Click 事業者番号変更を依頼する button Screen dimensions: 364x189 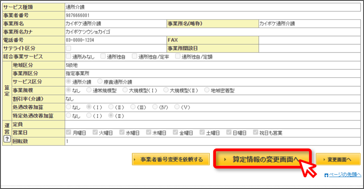click(171, 159)
